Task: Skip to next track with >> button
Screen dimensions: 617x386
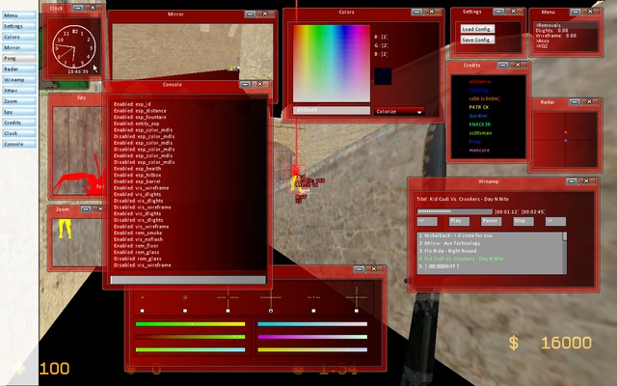Action: (555, 221)
